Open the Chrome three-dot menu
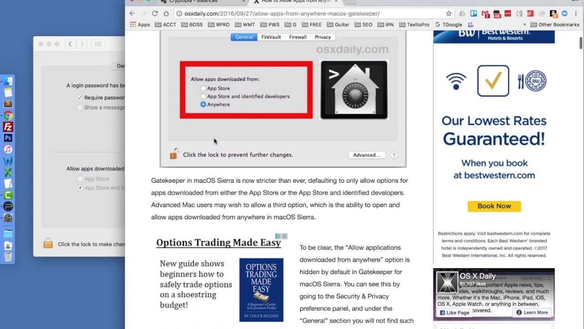Viewport: 584px width, 329px height. (x=576, y=14)
